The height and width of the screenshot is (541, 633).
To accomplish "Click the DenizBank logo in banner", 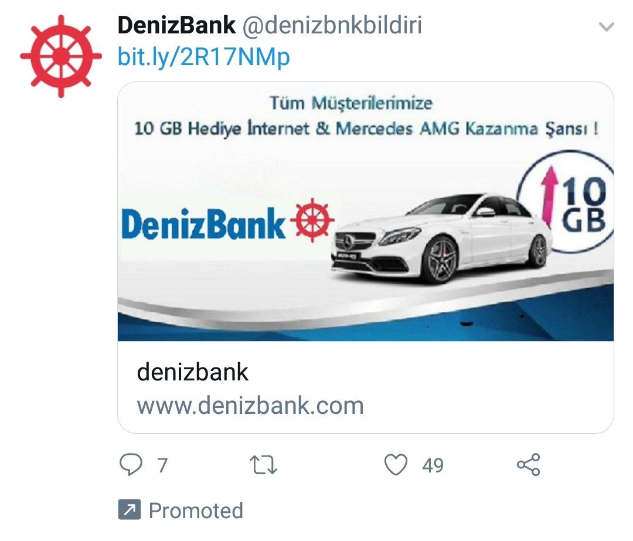I will click(227, 221).
